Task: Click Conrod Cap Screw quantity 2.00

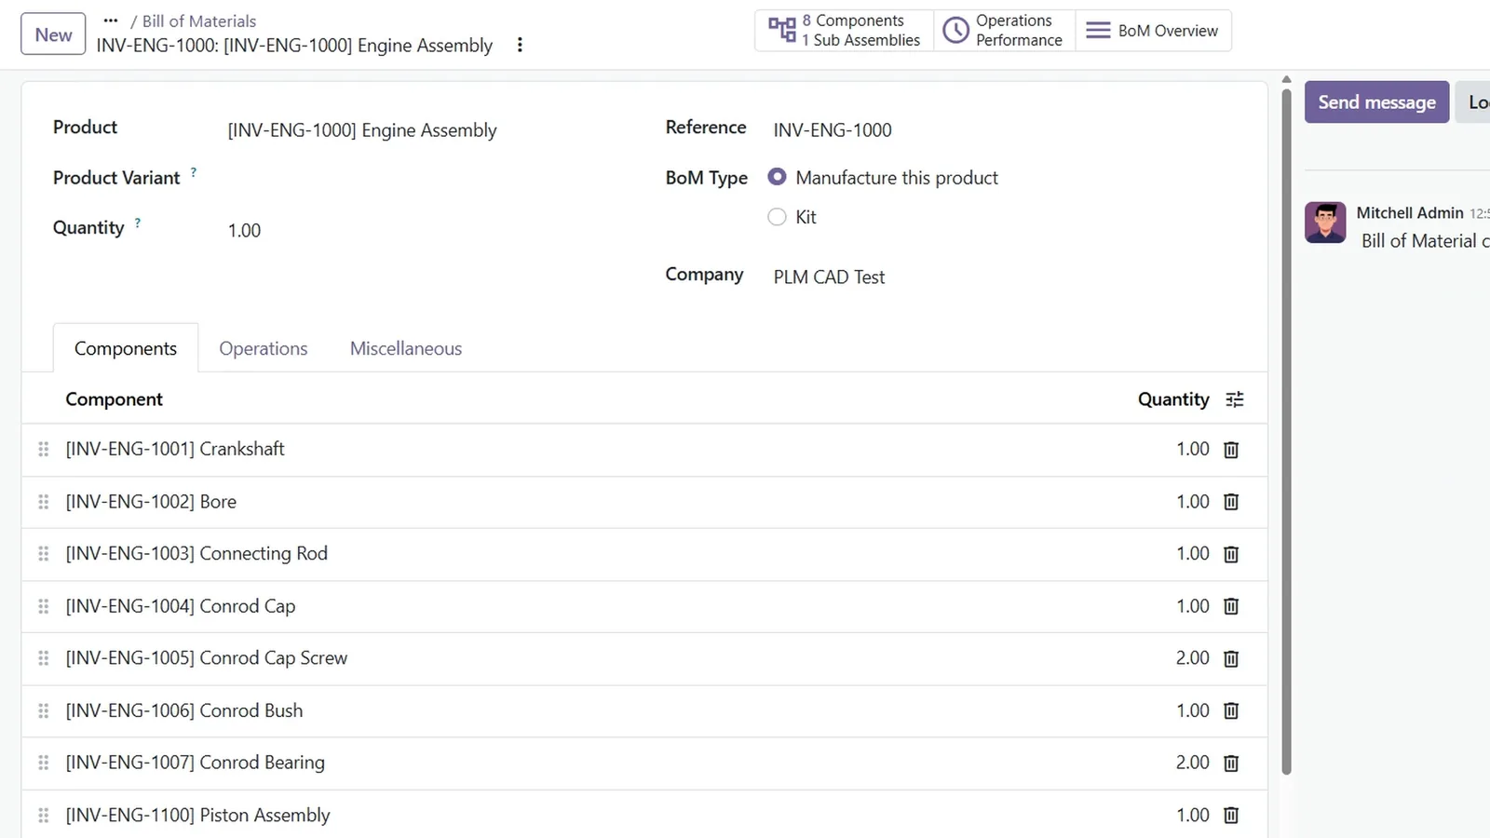Action: [1192, 658]
